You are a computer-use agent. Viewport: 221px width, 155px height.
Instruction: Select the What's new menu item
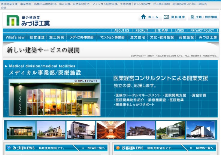coord(15,37)
